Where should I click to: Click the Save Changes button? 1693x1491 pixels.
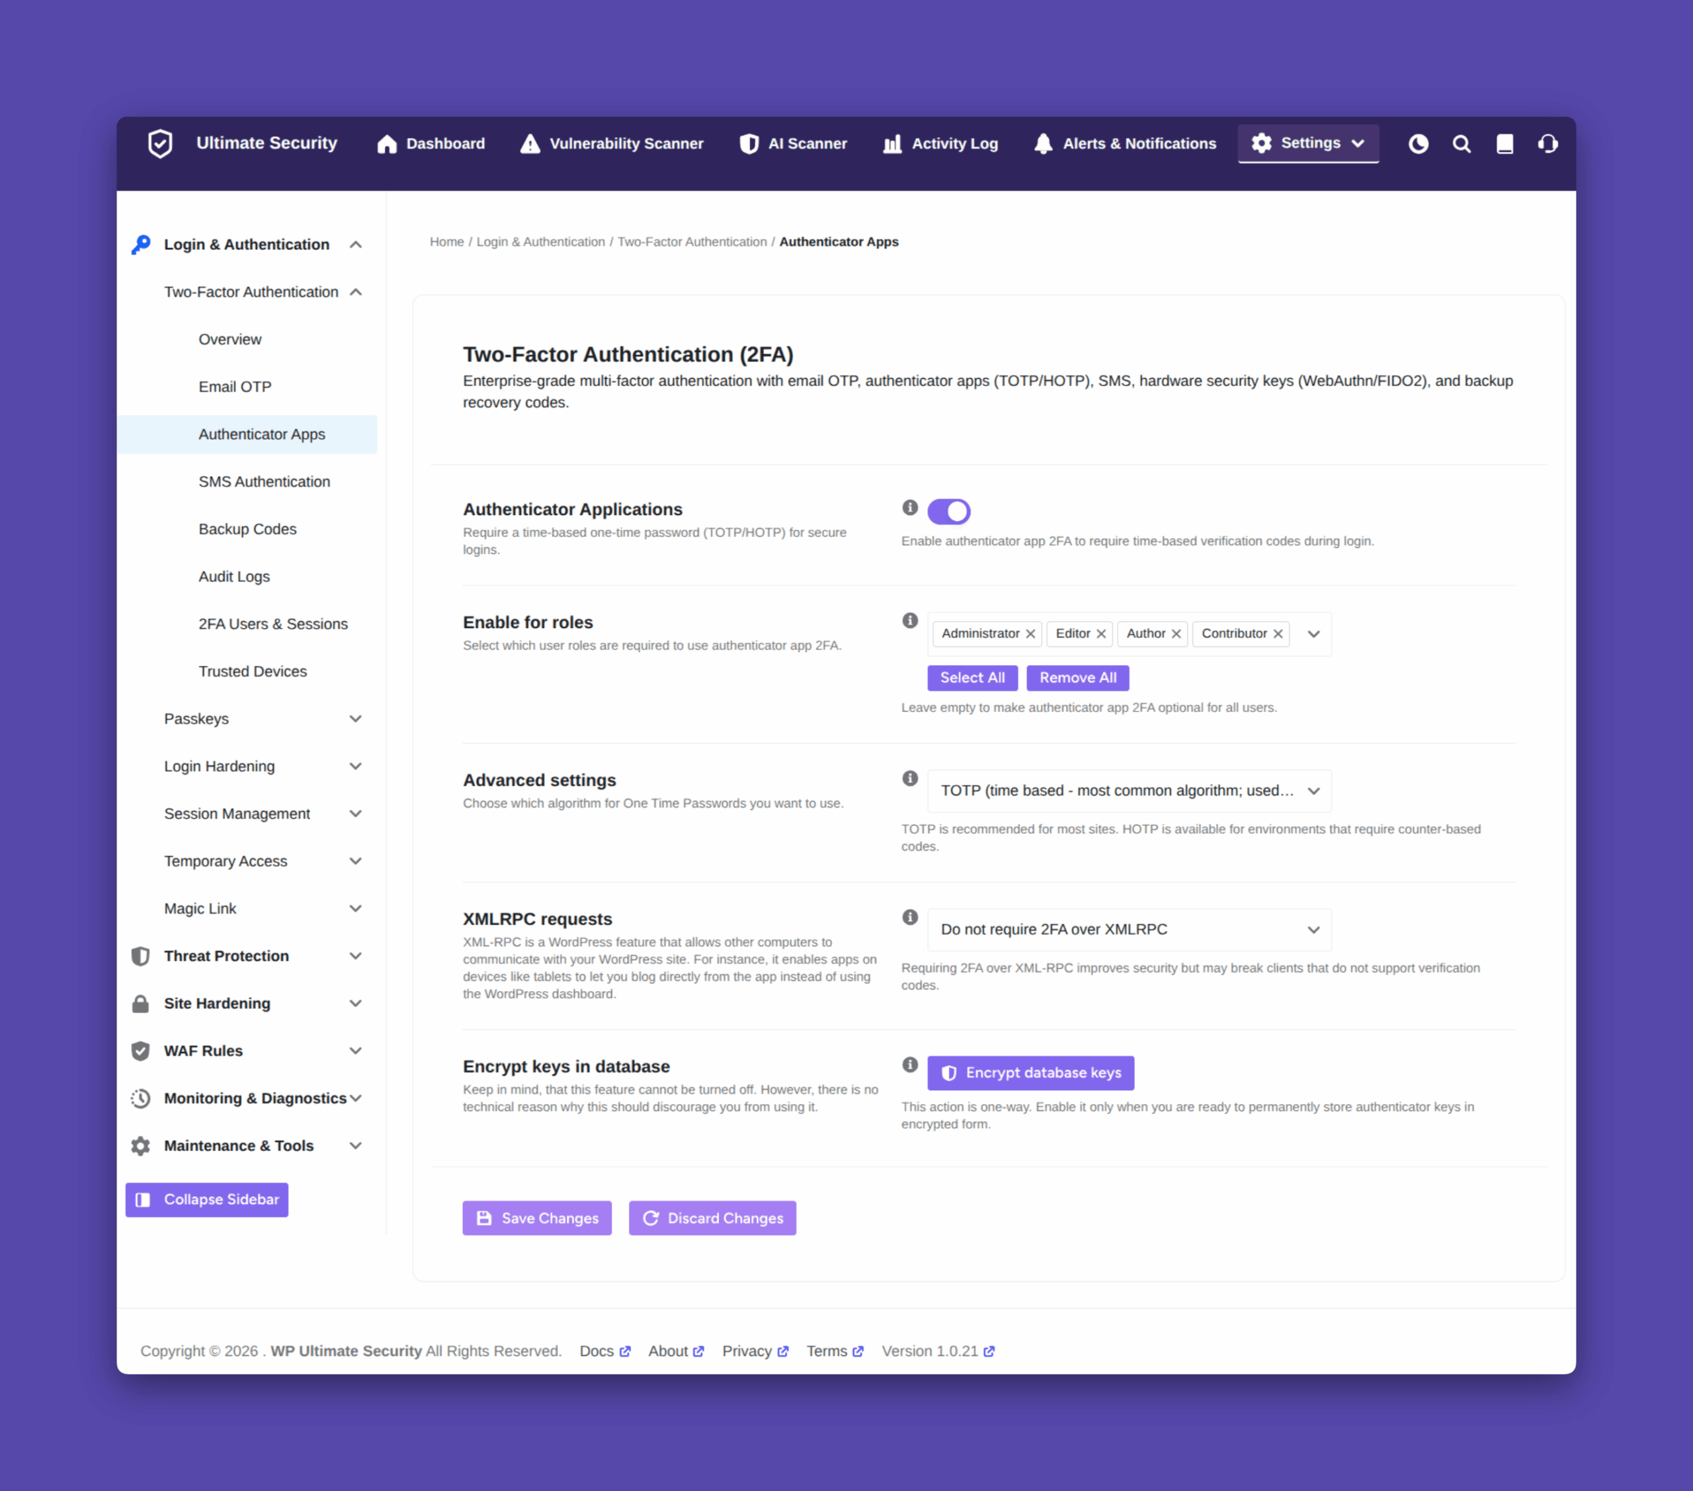[x=537, y=1219]
